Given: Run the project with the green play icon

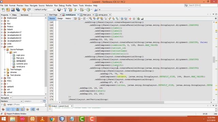Looking at the screenshot, I should click(x=76, y=10).
